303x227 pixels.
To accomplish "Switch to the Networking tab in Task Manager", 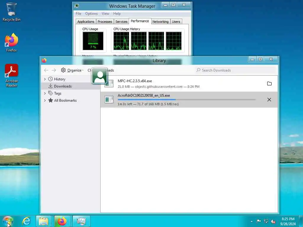I will pos(160,22).
